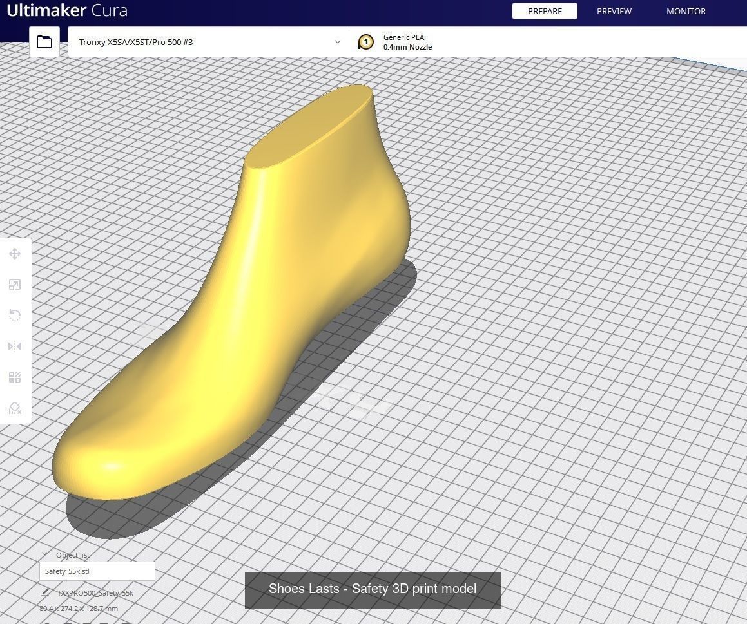Switch to the PREPARE stage

coord(545,11)
